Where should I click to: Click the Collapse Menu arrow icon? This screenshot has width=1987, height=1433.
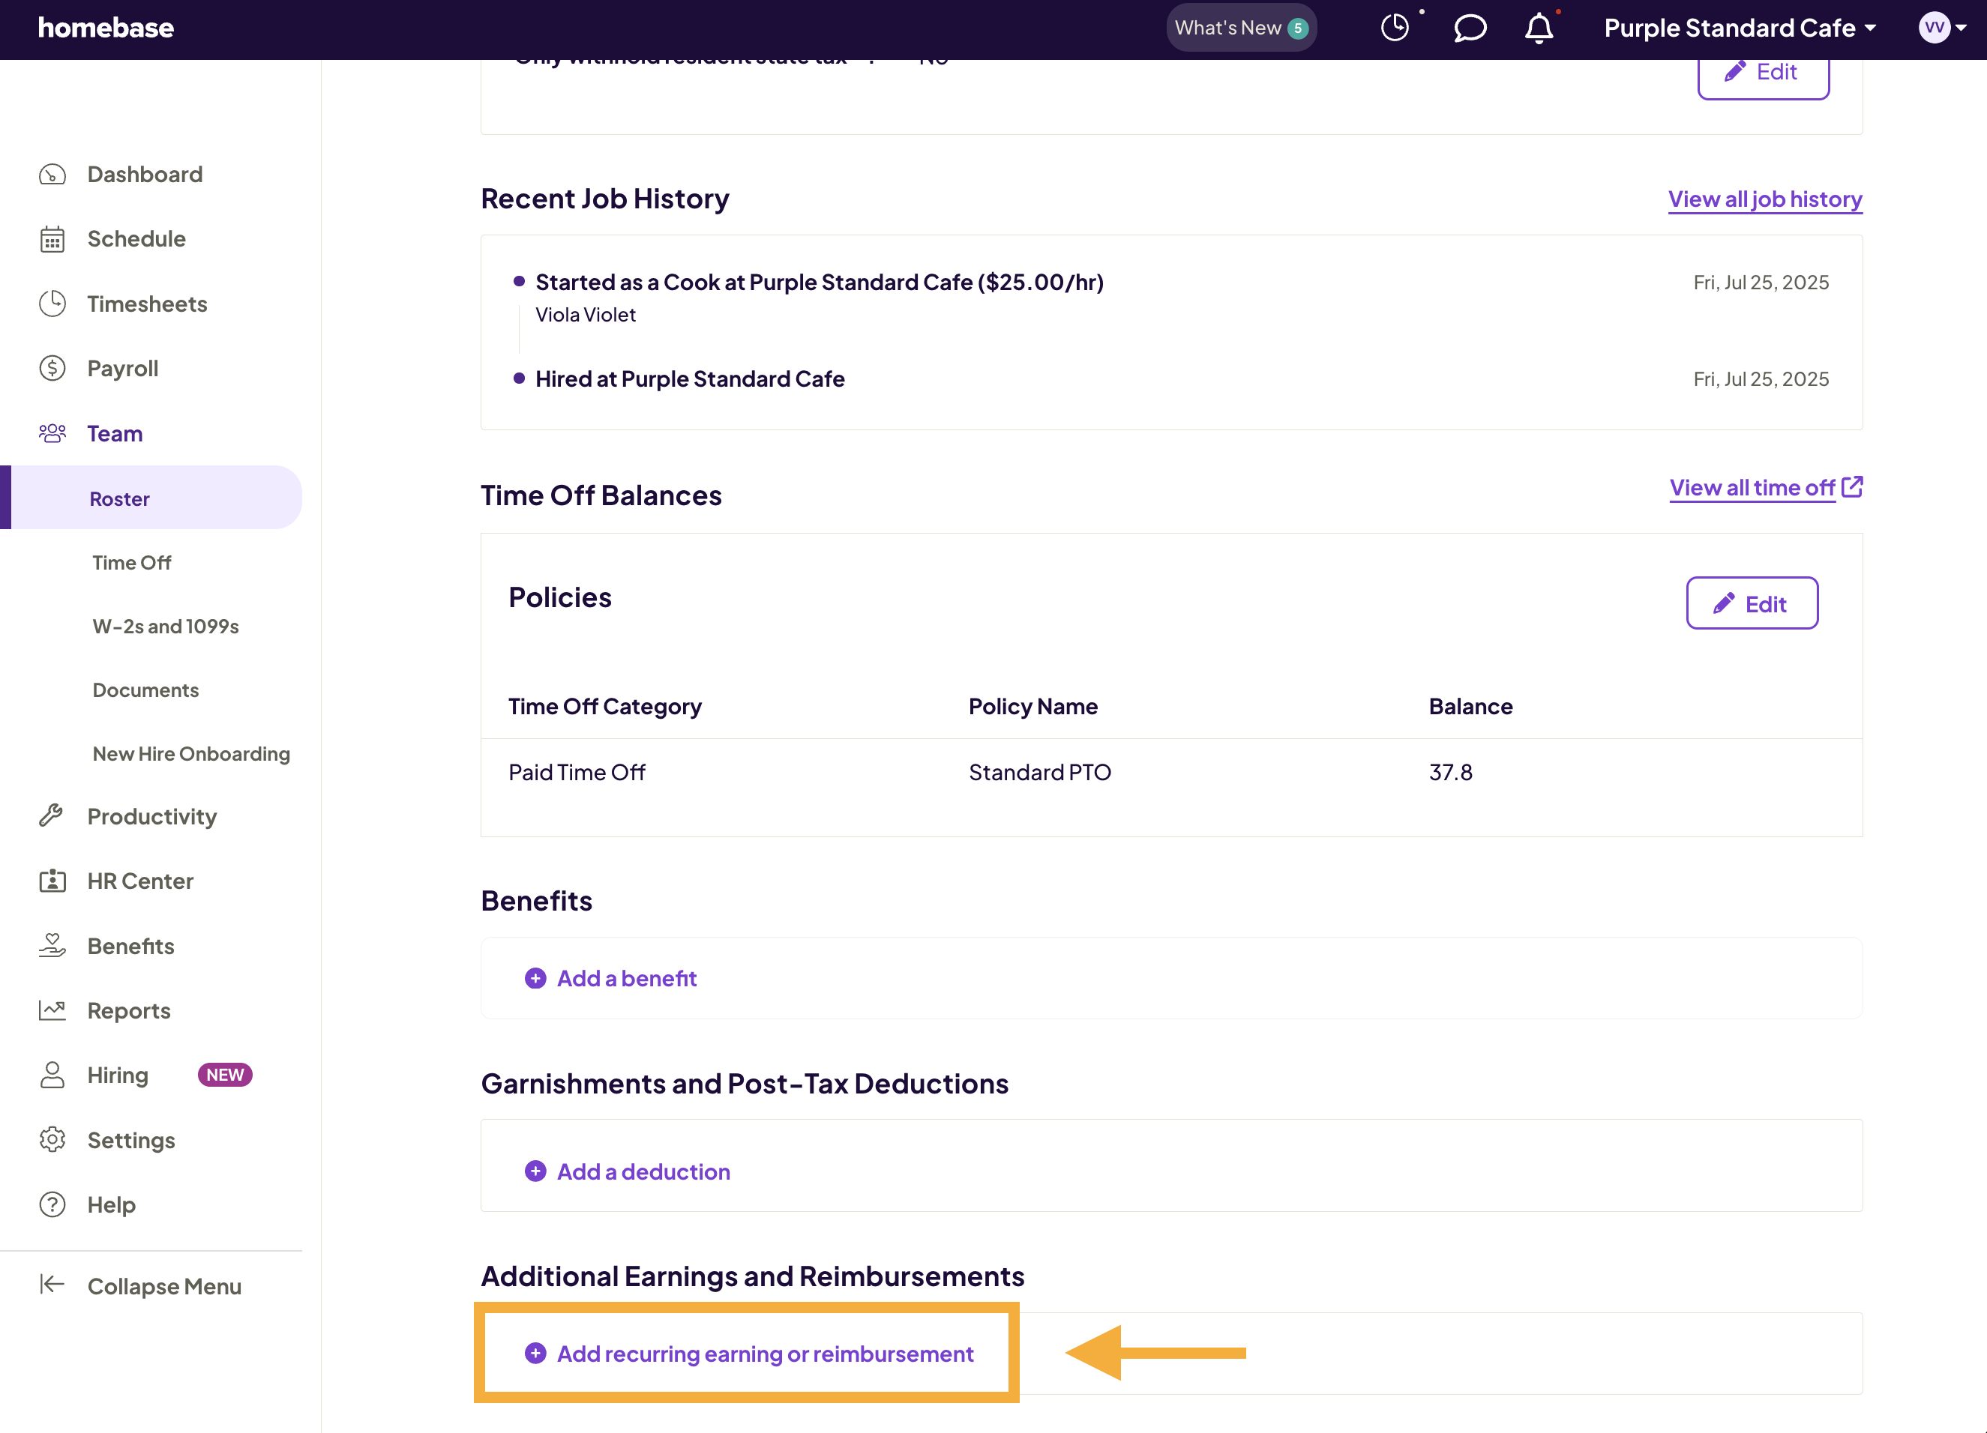pyautogui.click(x=52, y=1285)
